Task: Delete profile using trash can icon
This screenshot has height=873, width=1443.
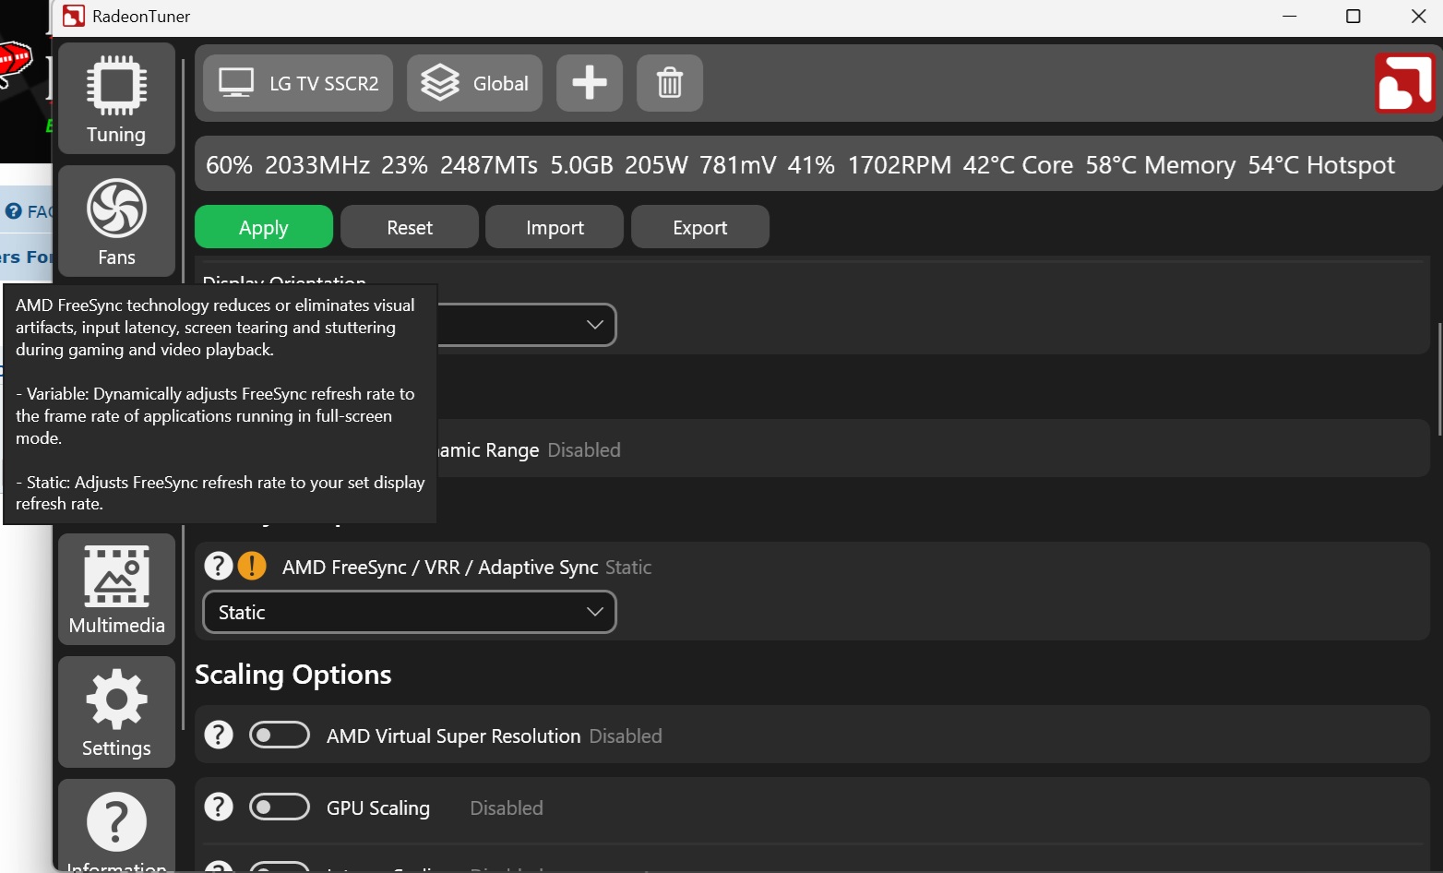Action: coord(670,83)
